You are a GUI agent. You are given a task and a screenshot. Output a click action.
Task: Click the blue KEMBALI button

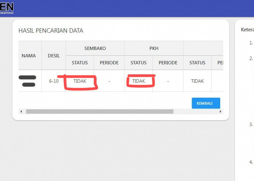coord(206,103)
